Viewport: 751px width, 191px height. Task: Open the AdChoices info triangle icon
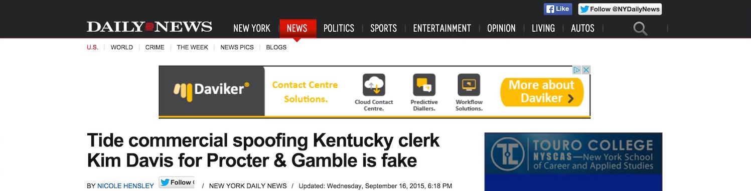[x=577, y=70]
